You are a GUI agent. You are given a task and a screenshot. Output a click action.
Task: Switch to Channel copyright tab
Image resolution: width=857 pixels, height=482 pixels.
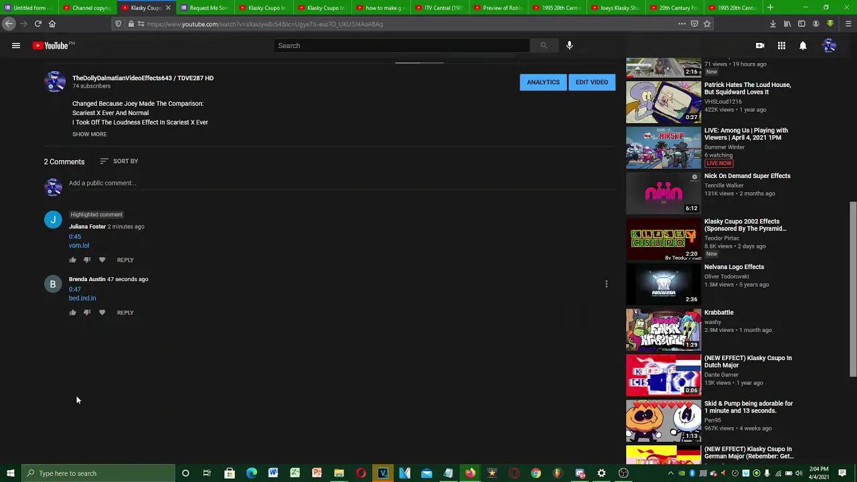click(87, 7)
